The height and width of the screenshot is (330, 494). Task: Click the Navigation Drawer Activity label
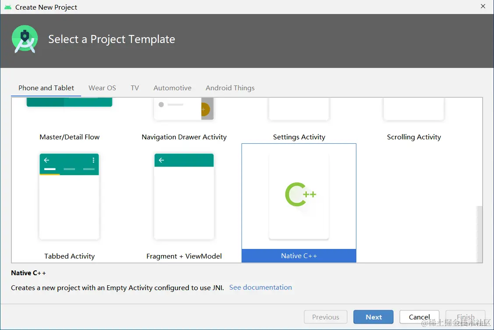click(x=184, y=137)
